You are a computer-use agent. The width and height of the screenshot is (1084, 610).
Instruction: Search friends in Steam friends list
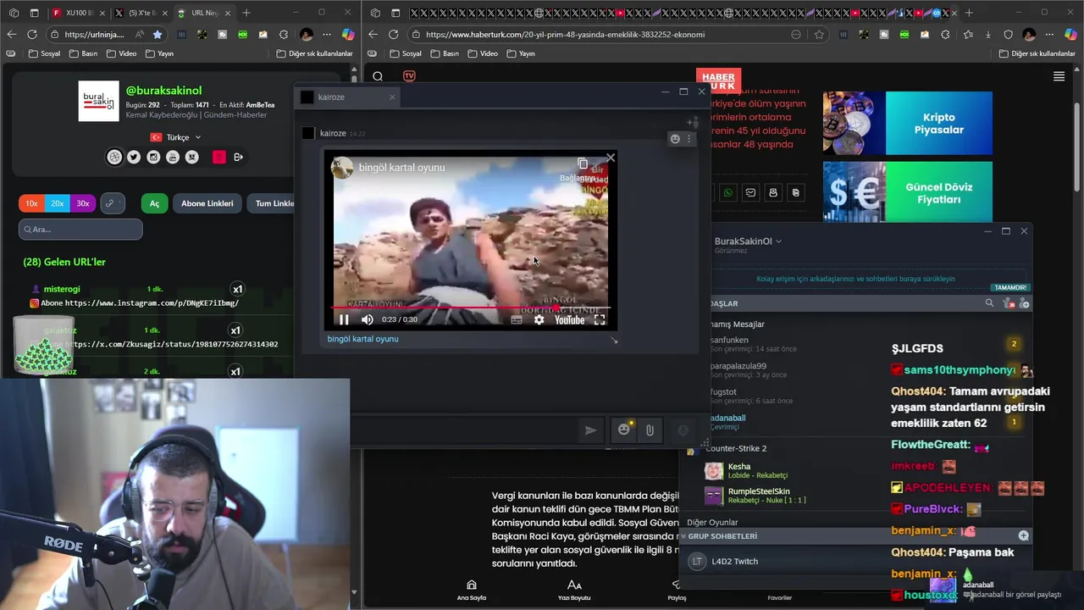click(989, 302)
